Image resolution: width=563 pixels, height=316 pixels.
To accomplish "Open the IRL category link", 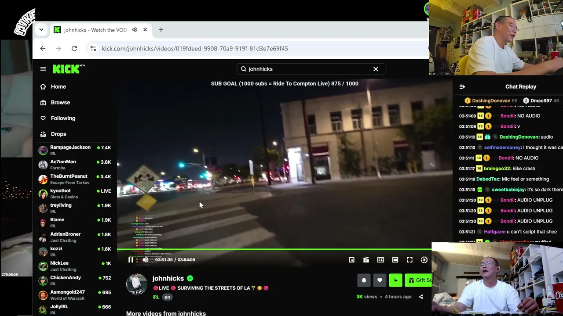I will click(x=156, y=297).
